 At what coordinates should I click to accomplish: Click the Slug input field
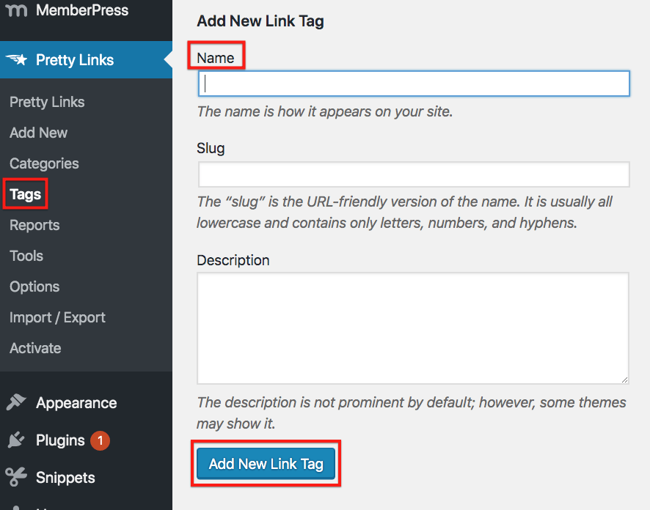413,174
